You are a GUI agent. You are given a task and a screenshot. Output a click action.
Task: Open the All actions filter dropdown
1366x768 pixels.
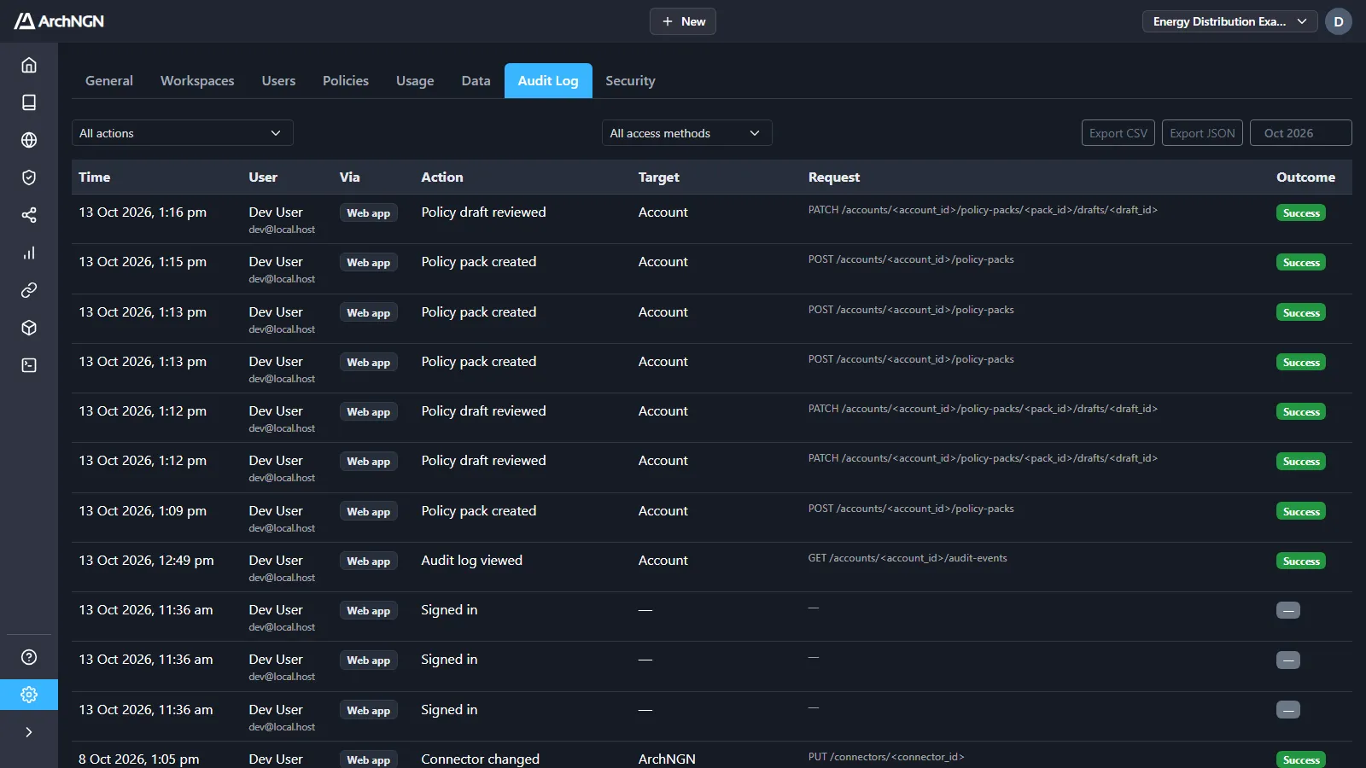click(x=183, y=133)
